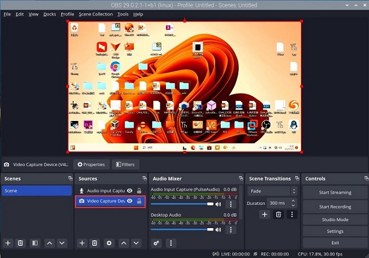Select Audio Input Capture source row
The height and width of the screenshot is (258, 369).
(x=110, y=191)
